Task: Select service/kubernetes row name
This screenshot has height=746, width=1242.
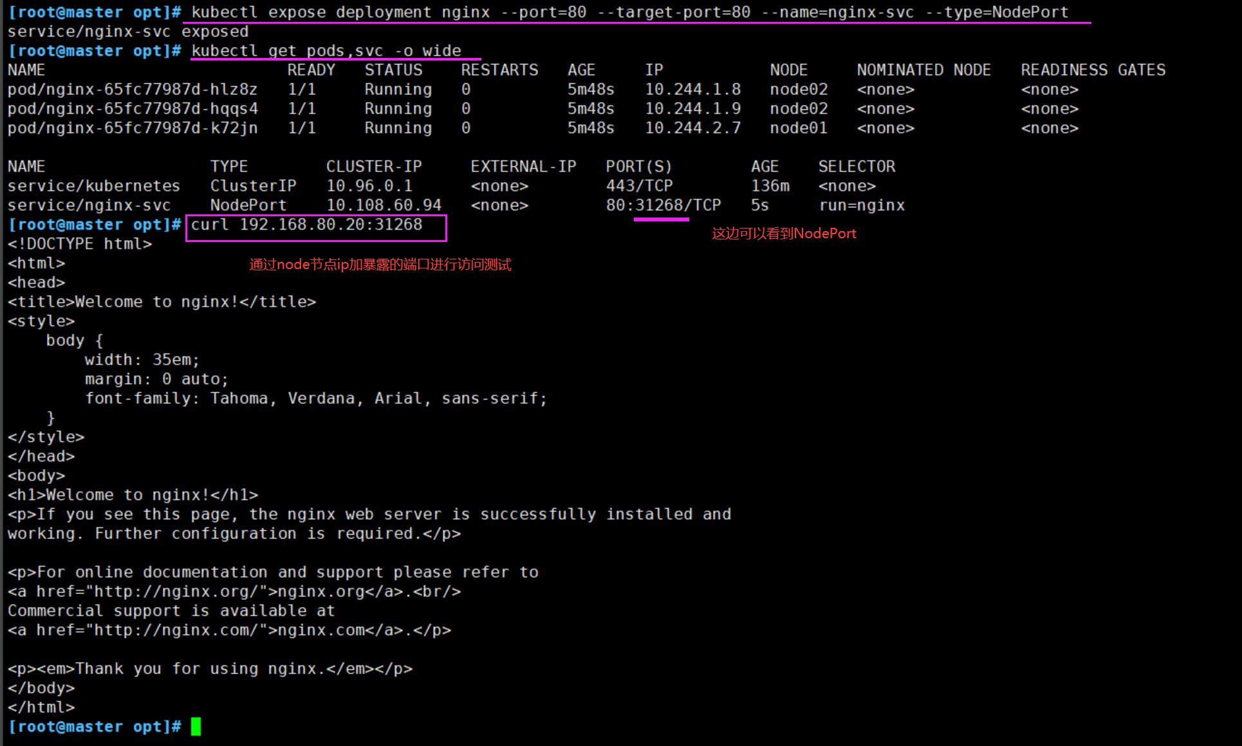Action: (94, 186)
